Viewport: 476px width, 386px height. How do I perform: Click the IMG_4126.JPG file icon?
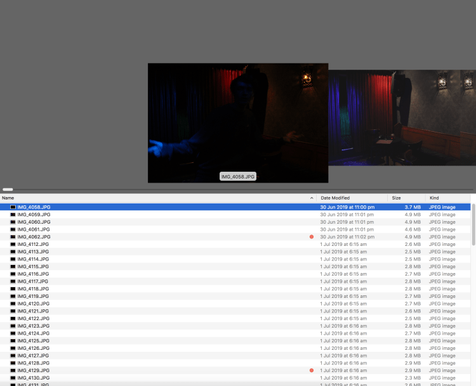point(13,348)
